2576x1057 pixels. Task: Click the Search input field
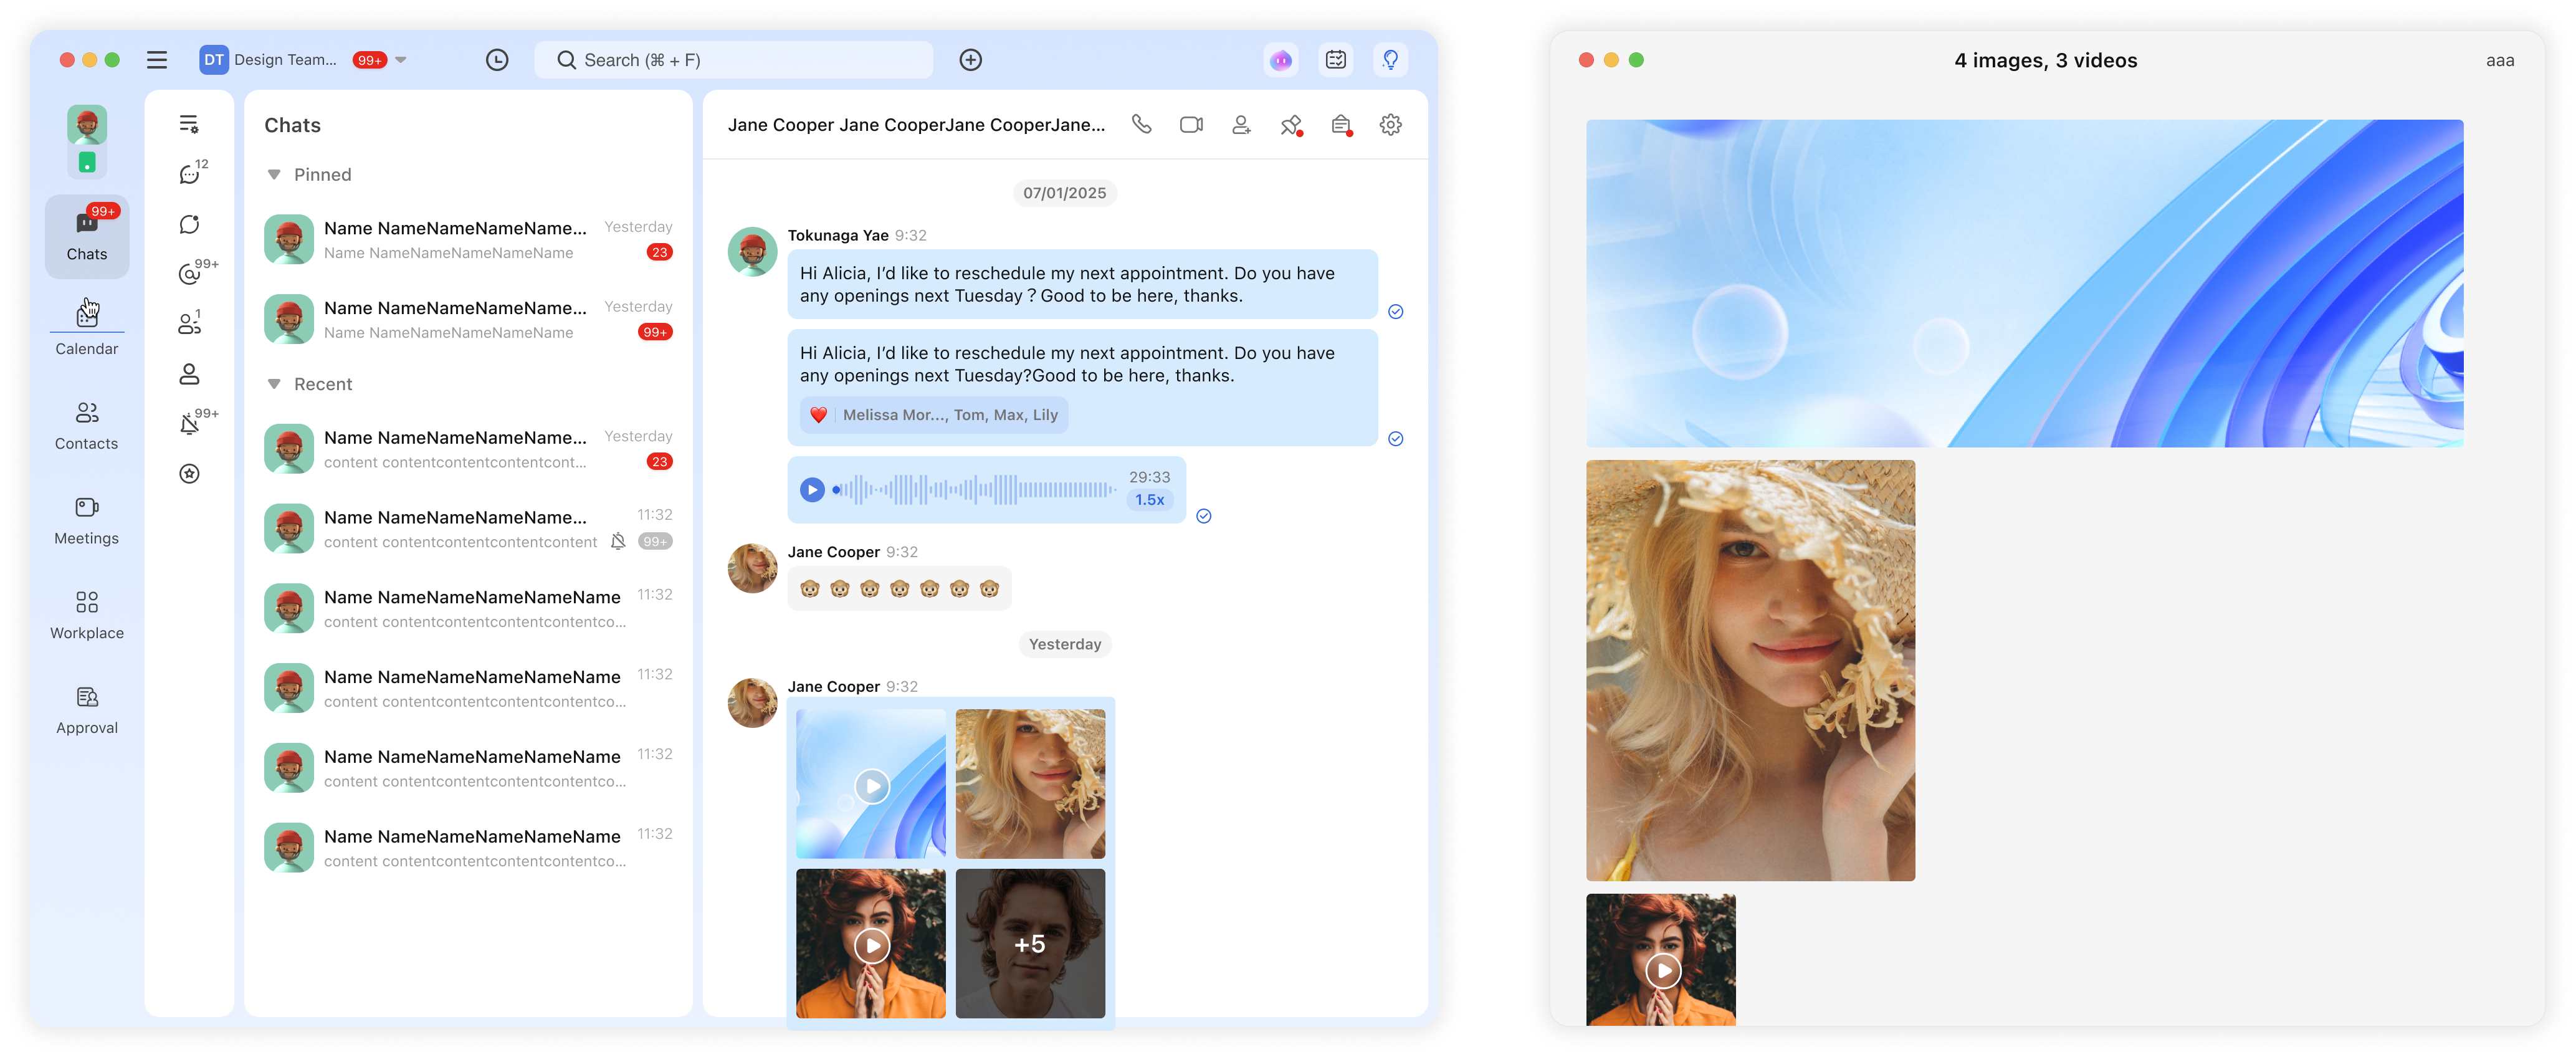pyautogui.click(x=740, y=60)
